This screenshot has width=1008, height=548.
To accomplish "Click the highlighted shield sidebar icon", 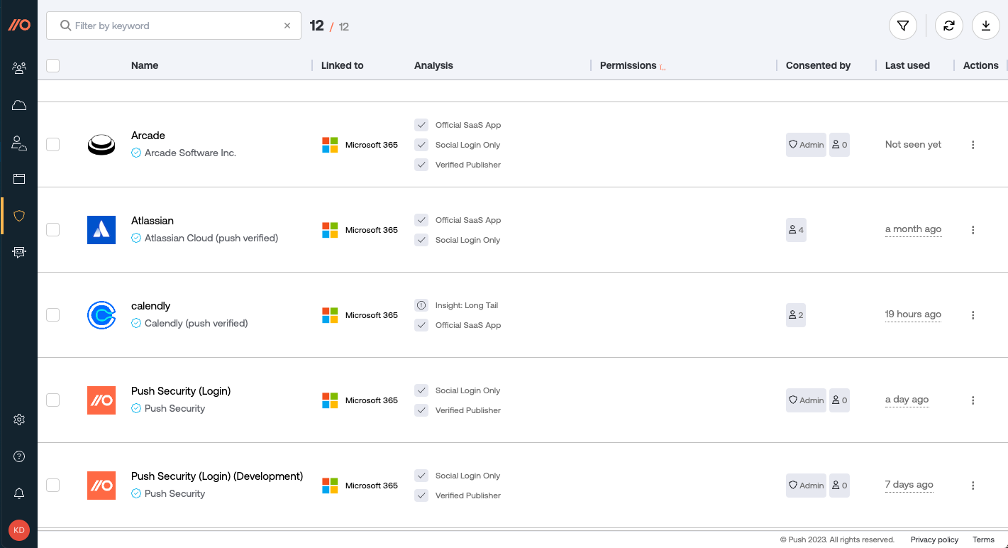I will 19,215.
